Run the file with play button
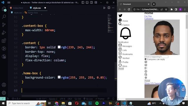Viewport: 188px width, 106px height. (104, 8)
